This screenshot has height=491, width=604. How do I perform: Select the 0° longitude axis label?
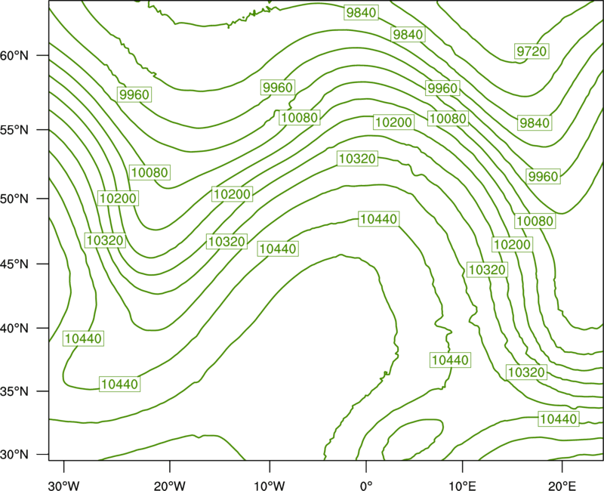pyautogui.click(x=366, y=486)
